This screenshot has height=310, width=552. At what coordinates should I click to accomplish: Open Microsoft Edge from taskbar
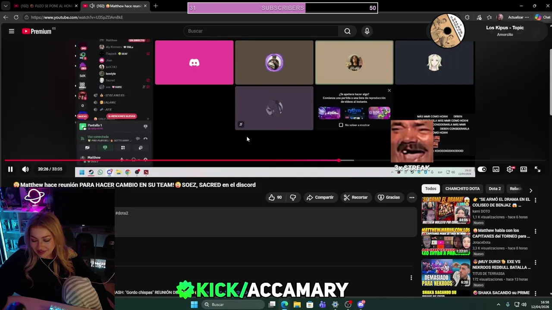click(x=285, y=304)
